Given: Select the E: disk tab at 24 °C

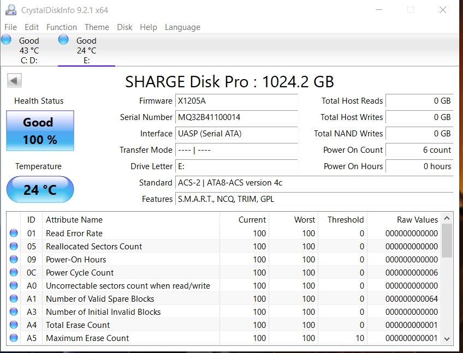Looking at the screenshot, I should 86,50.
